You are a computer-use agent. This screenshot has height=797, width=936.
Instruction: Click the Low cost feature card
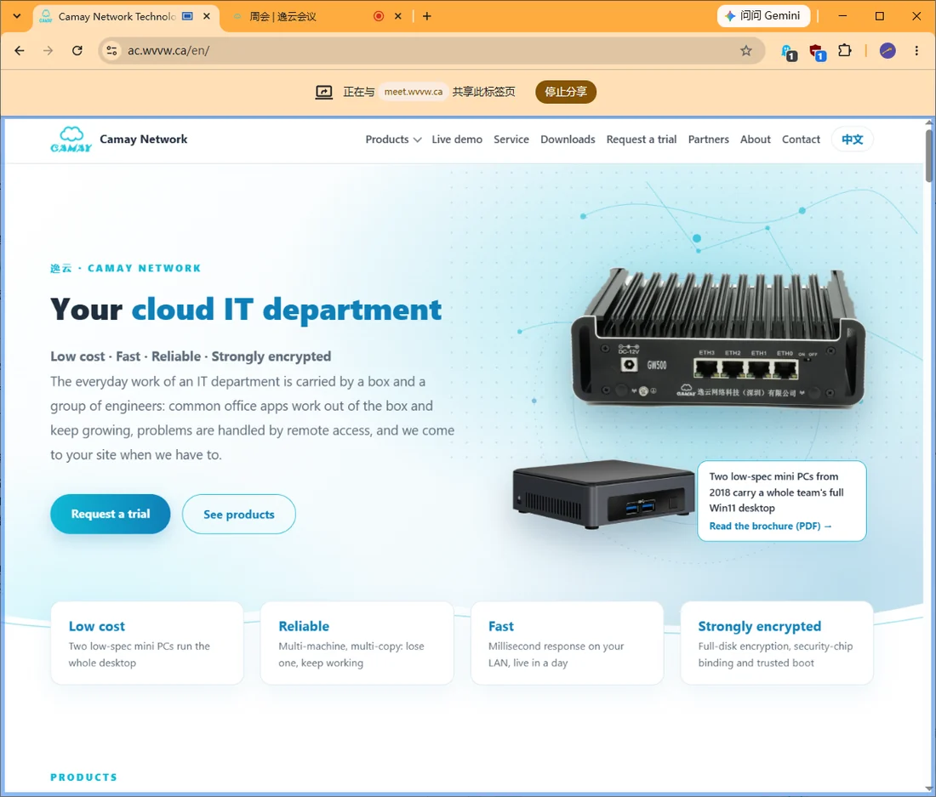[x=147, y=643]
